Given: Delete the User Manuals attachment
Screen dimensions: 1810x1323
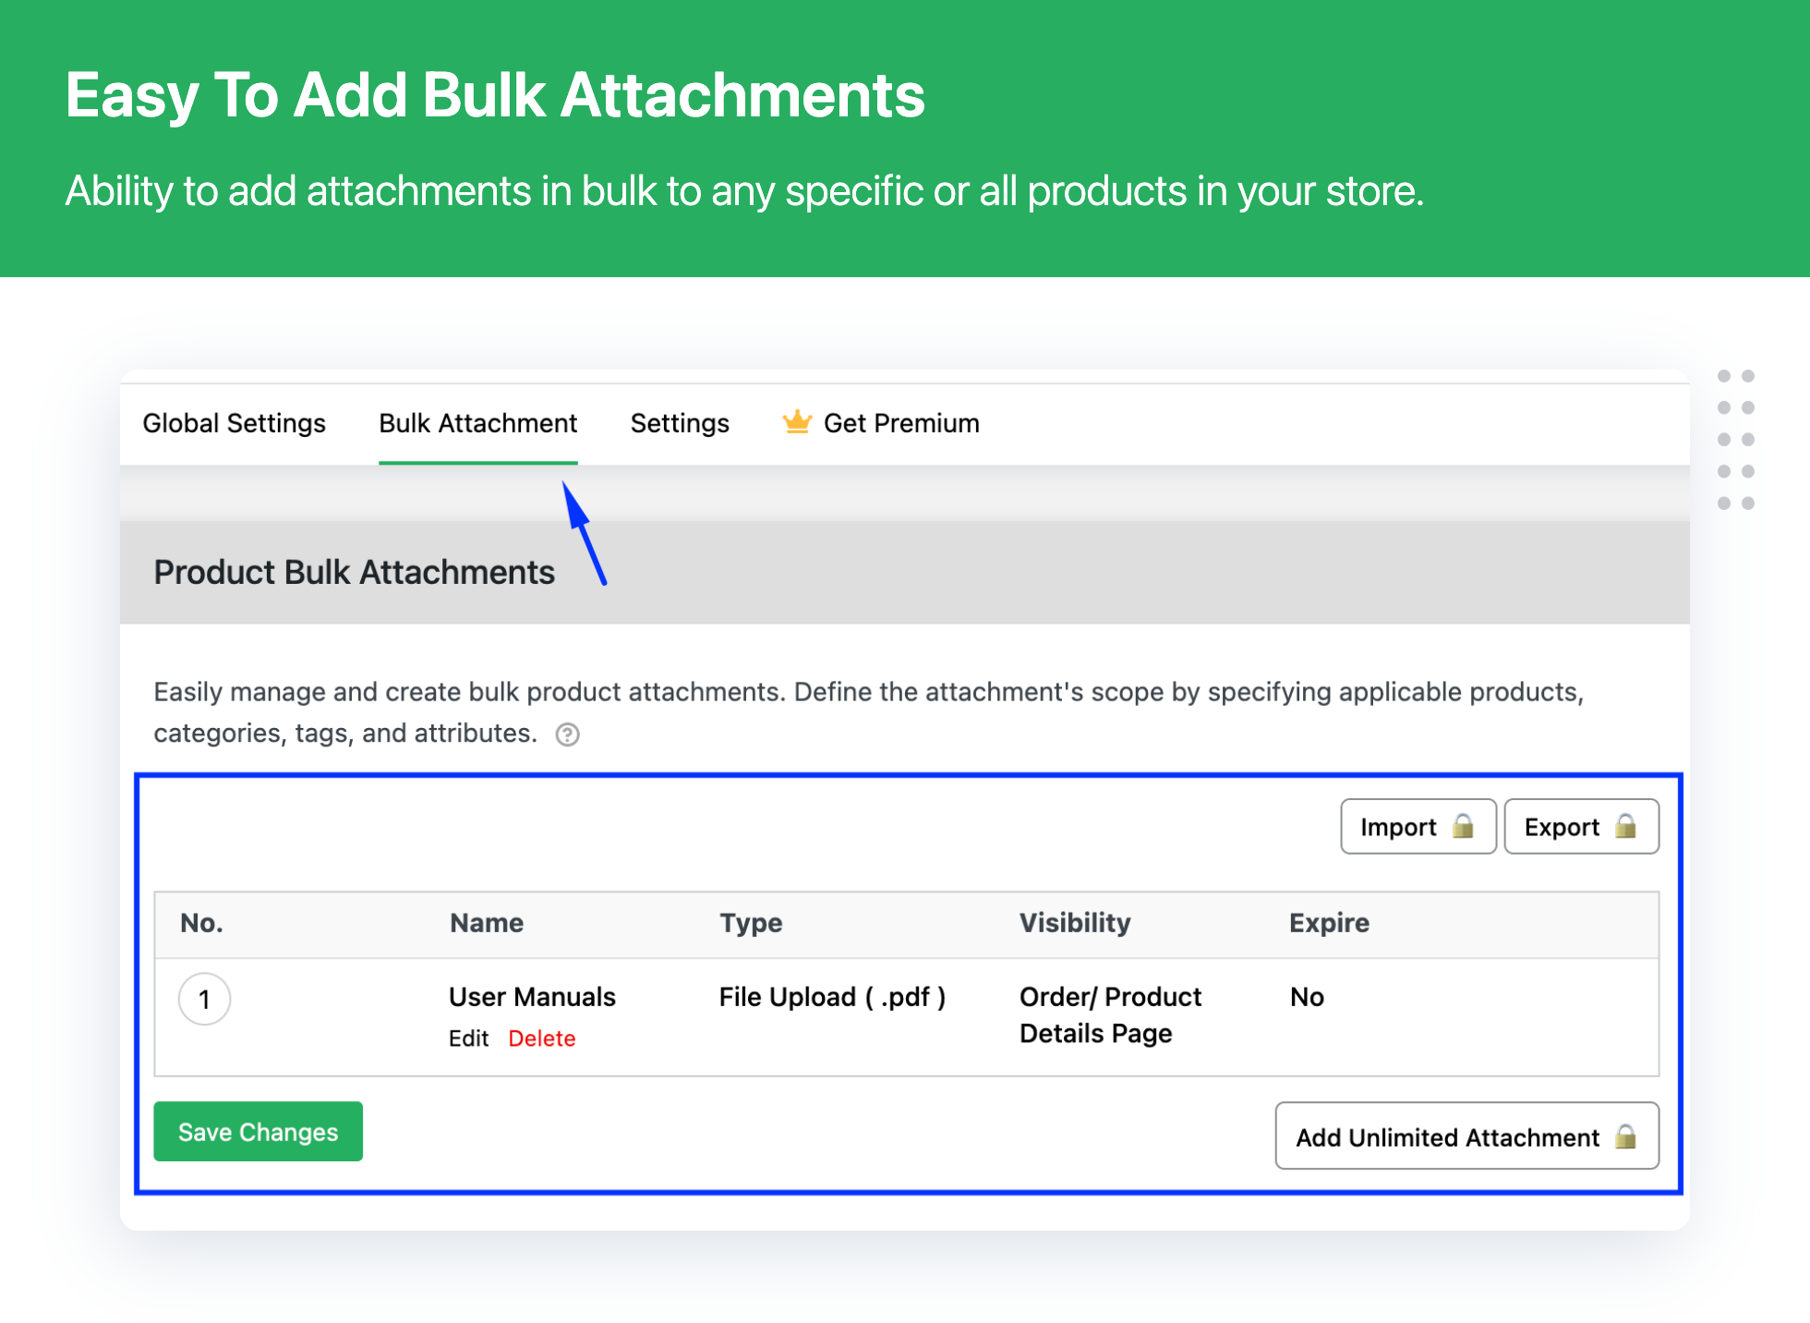Looking at the screenshot, I should pos(542,1038).
